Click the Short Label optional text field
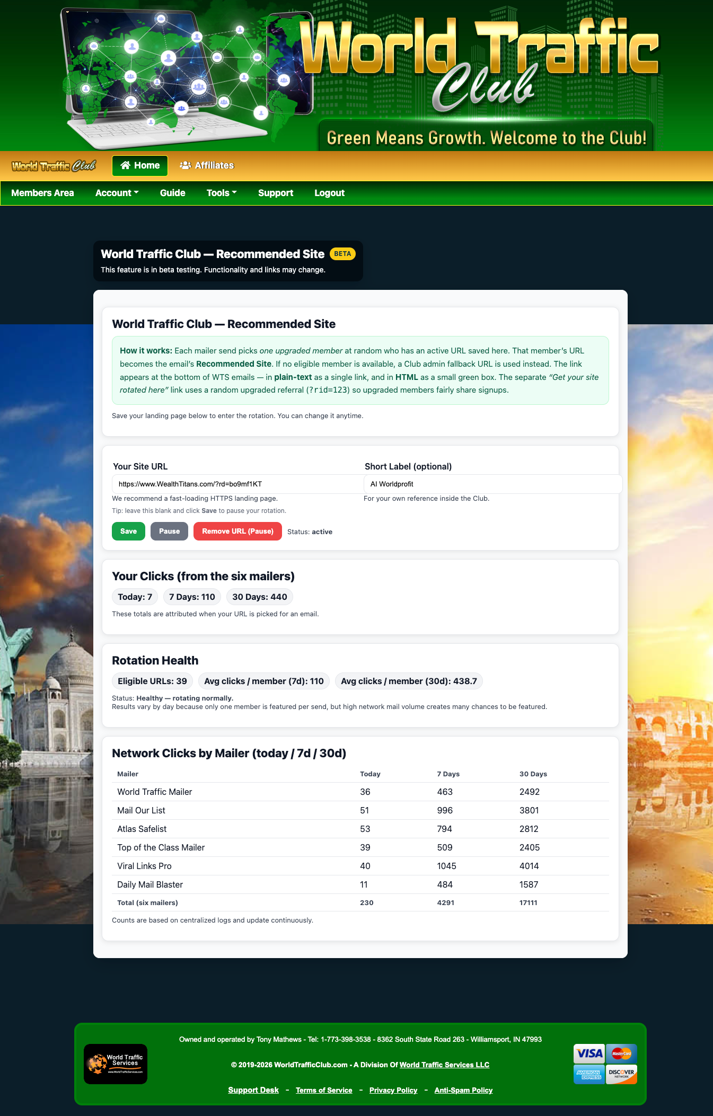The width and height of the screenshot is (713, 1116). coord(492,484)
